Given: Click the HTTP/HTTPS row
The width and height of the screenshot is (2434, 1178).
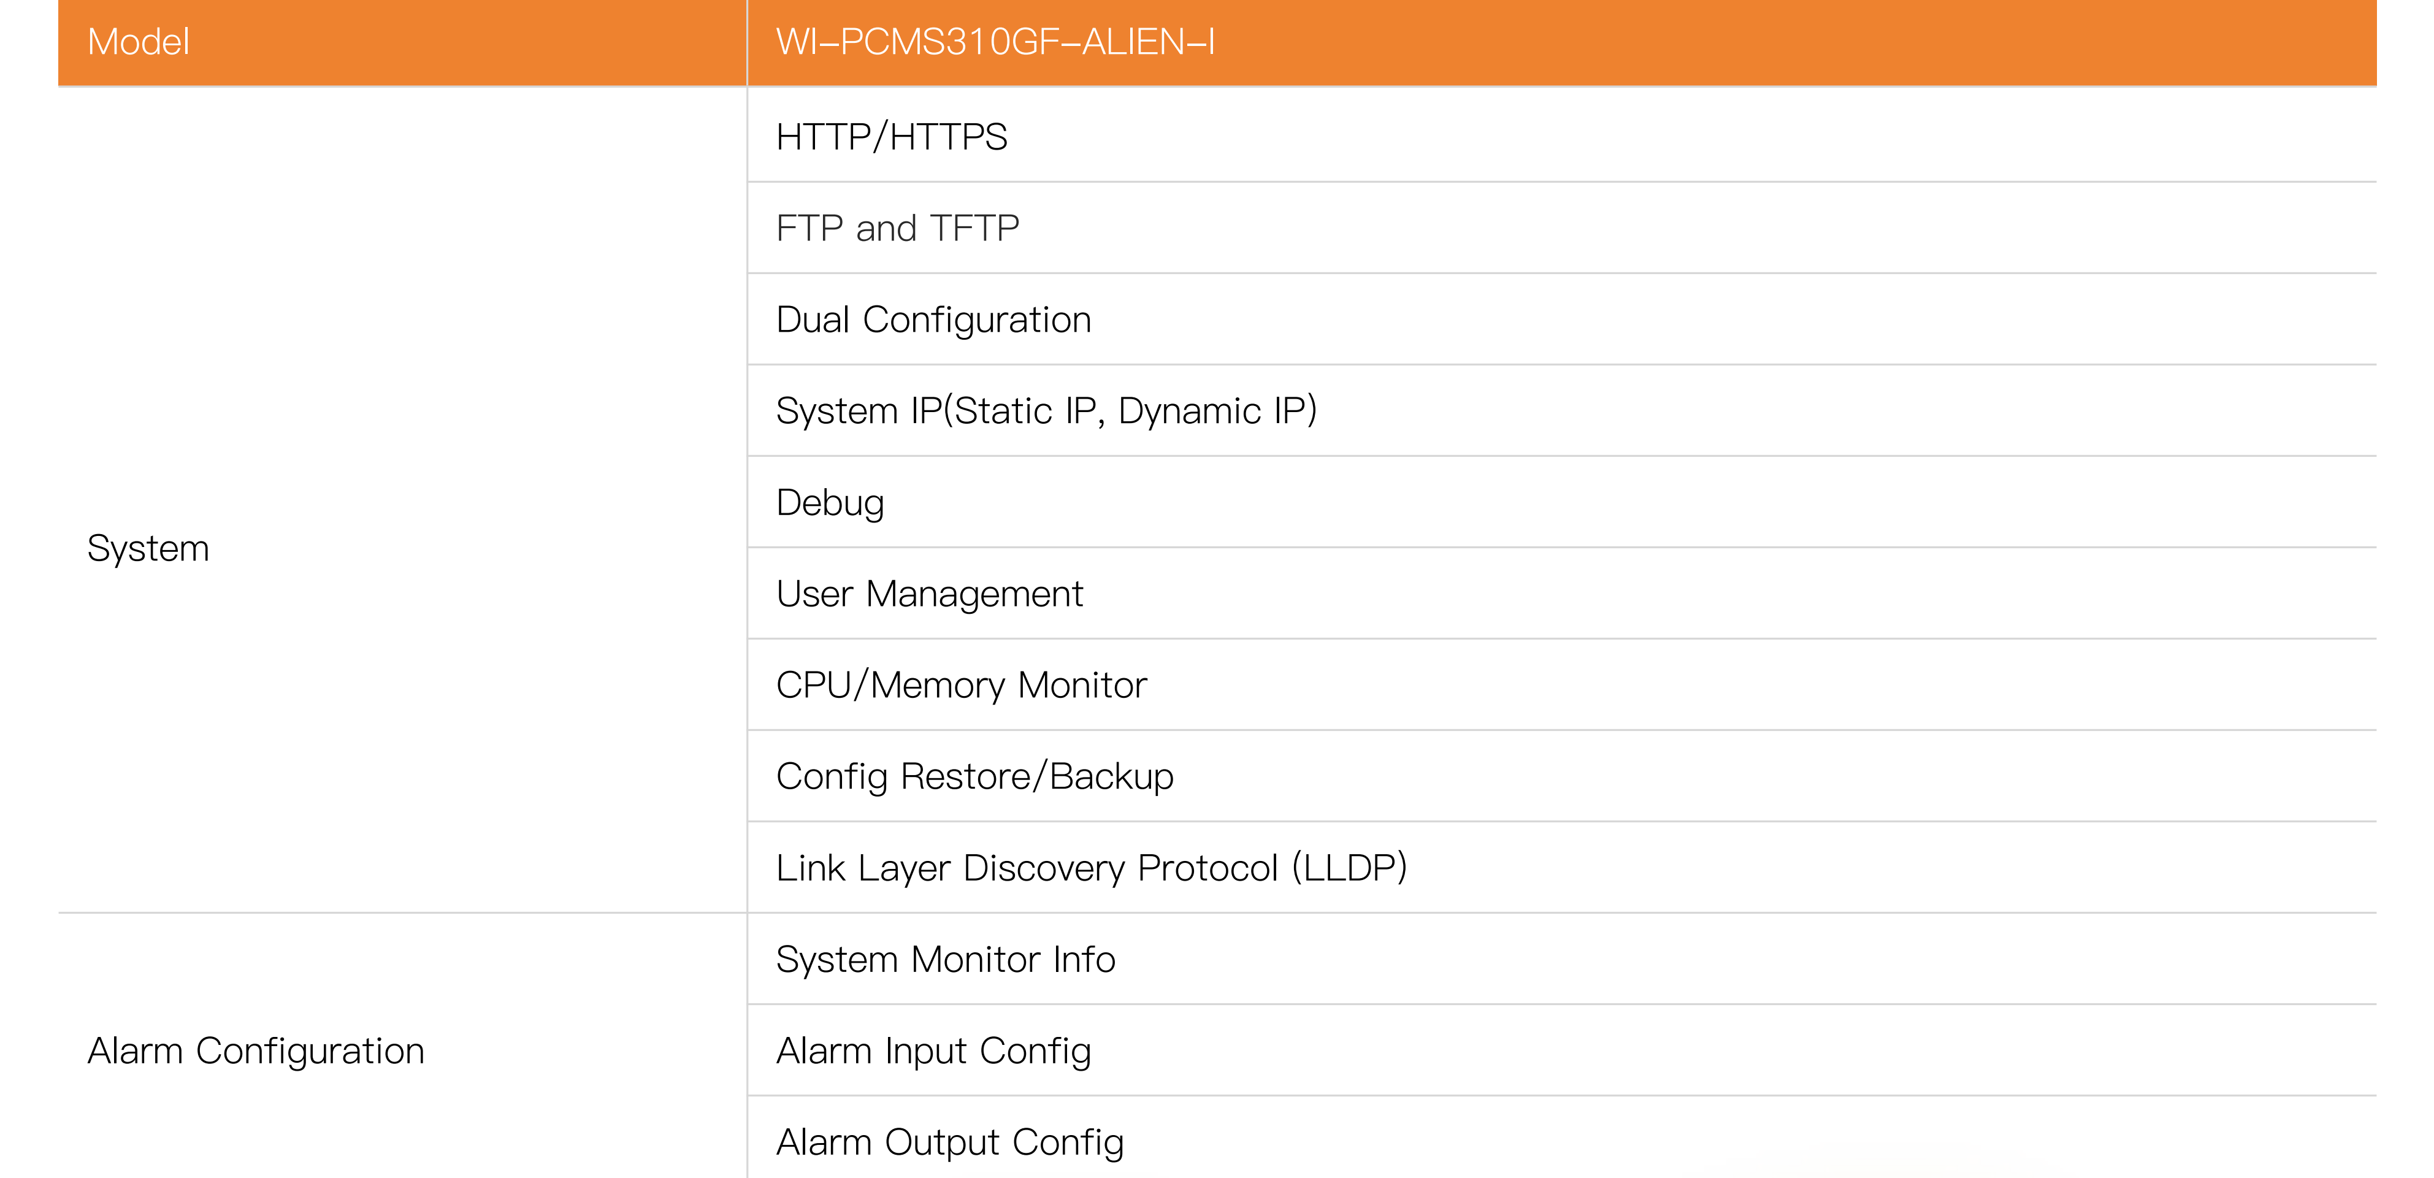Looking at the screenshot, I should [x=891, y=137].
